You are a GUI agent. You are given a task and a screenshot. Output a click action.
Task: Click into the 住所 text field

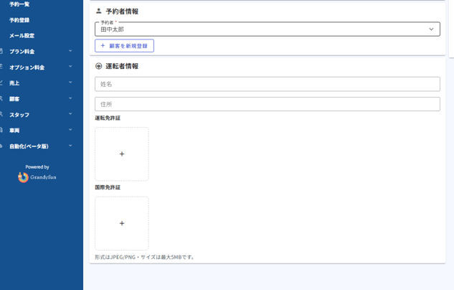click(x=267, y=104)
